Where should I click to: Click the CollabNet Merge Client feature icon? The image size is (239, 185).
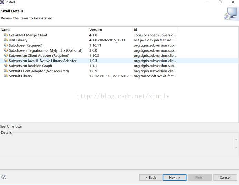pos(6,35)
